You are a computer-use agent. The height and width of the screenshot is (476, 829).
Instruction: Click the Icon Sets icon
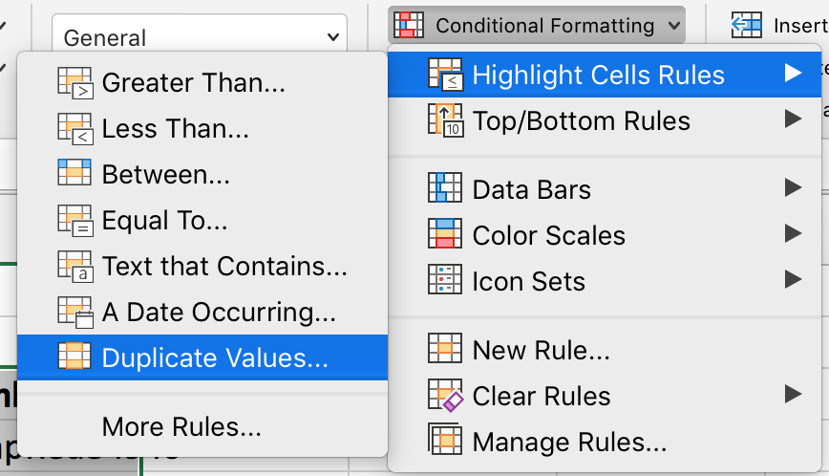[x=445, y=281]
